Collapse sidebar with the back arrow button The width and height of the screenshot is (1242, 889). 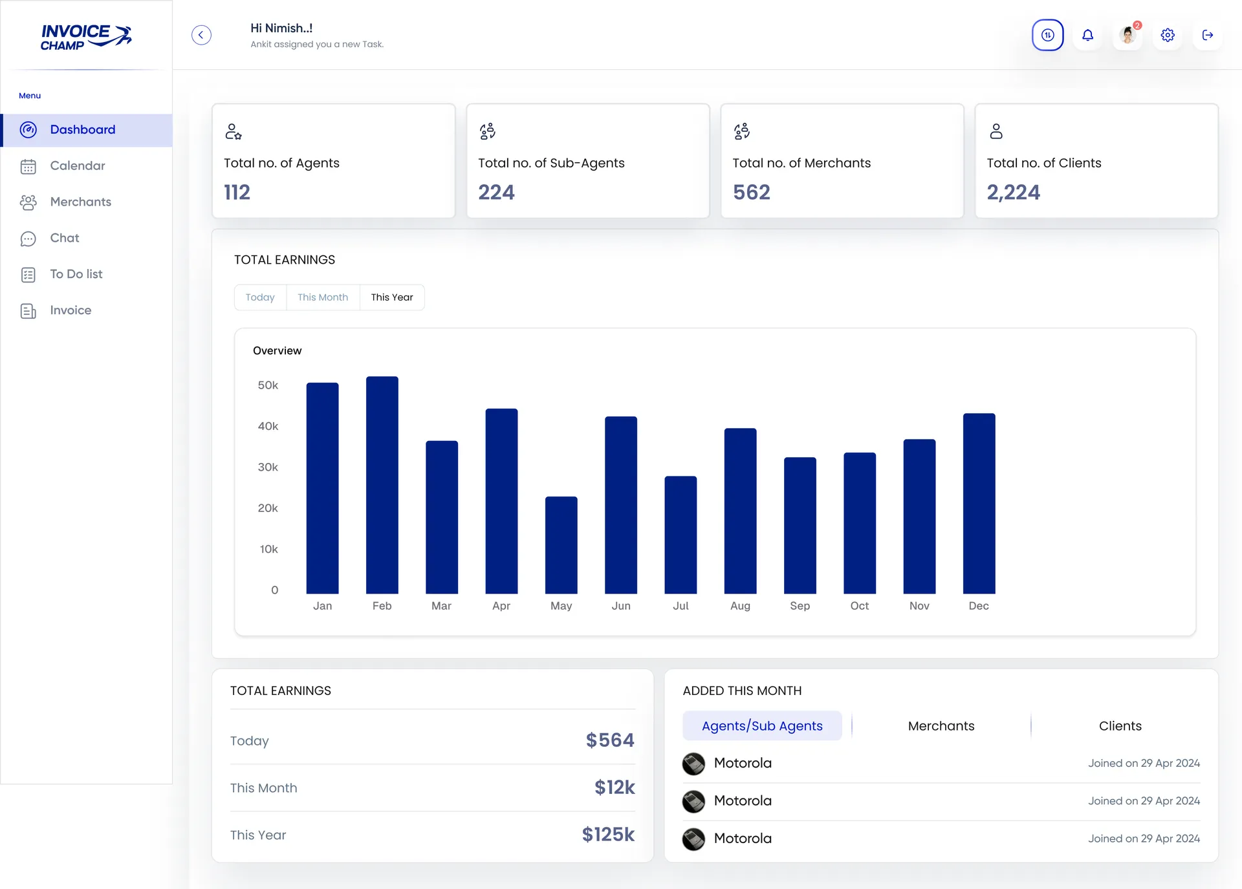click(201, 35)
